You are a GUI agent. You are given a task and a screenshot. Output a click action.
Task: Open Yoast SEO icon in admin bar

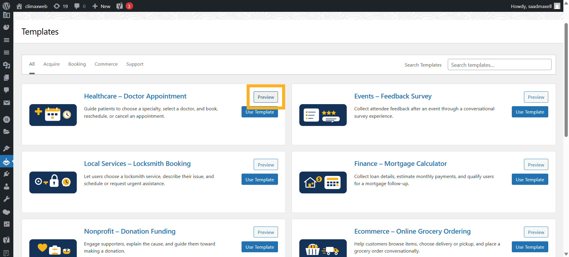(x=119, y=6)
